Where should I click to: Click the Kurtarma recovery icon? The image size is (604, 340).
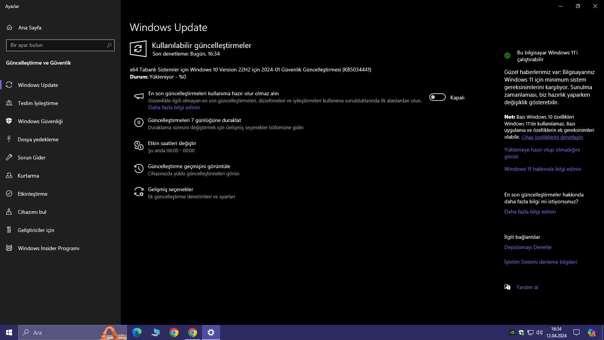[9, 176]
